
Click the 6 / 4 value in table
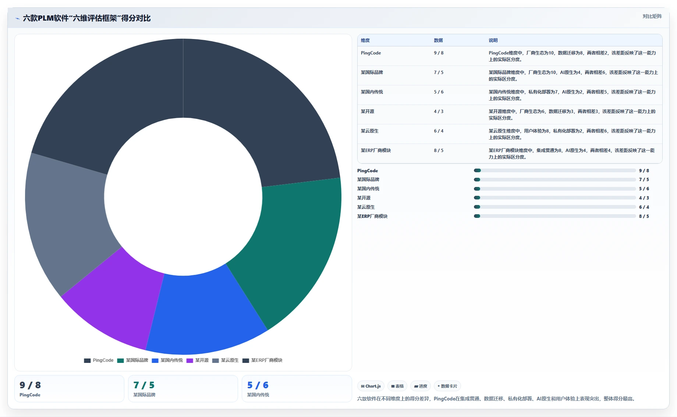click(x=439, y=131)
